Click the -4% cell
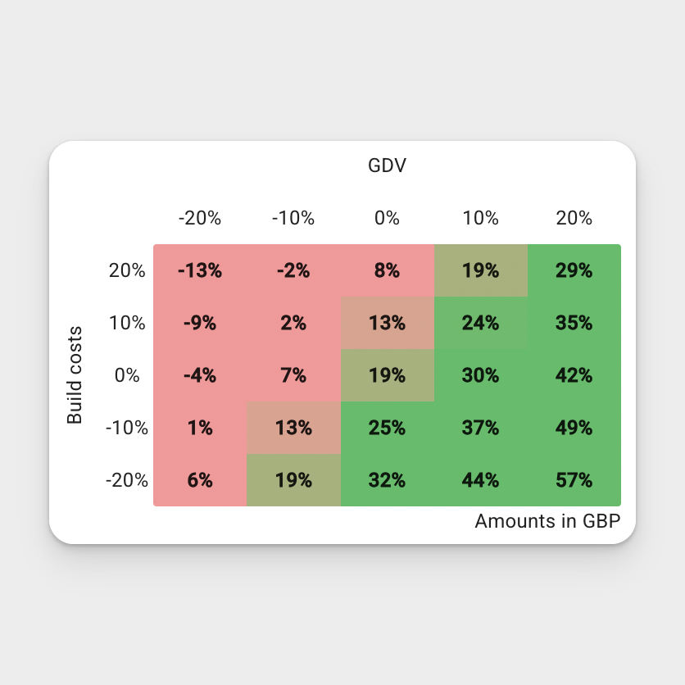685x685 pixels. pos(200,375)
